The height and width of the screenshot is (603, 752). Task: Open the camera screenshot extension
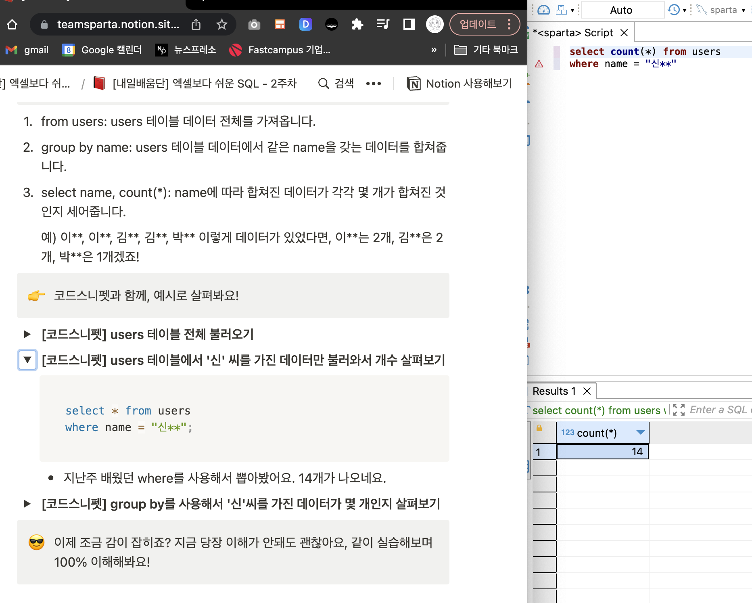click(254, 25)
